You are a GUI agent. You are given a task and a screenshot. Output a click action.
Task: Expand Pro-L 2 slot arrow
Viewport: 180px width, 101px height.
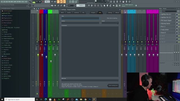(x=160, y=27)
